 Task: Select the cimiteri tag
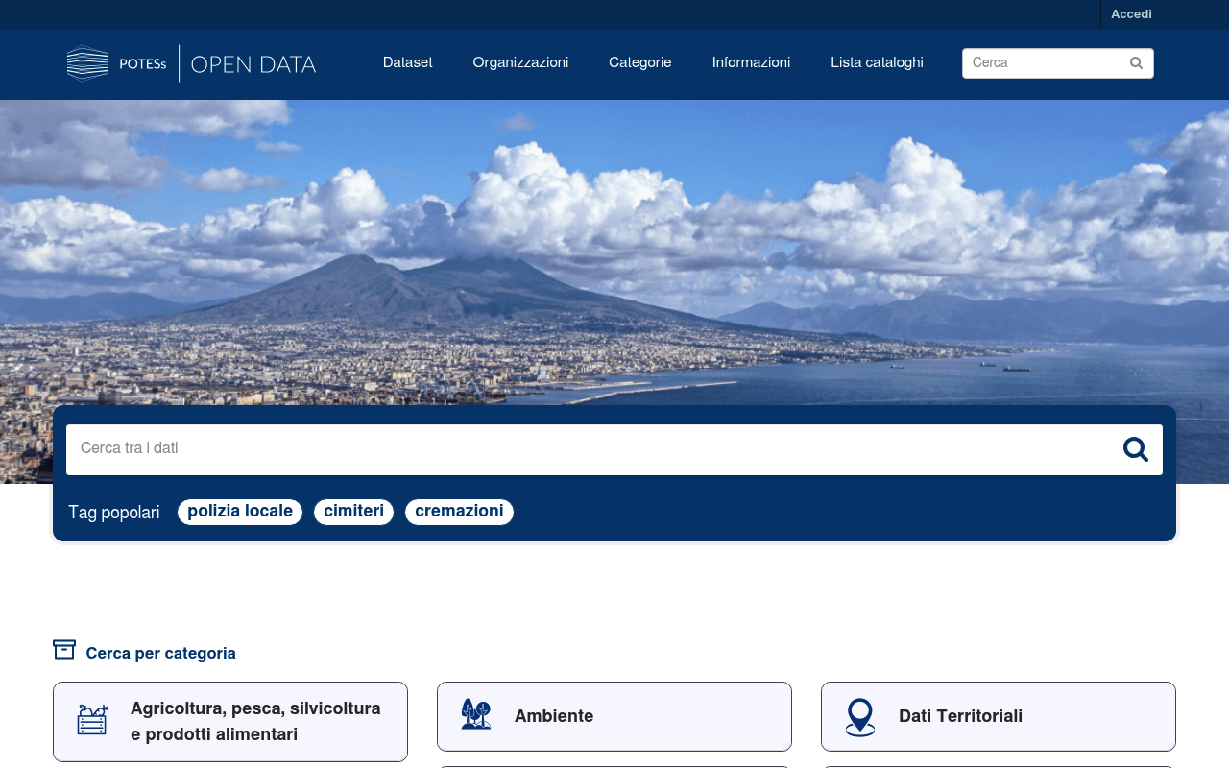353,512
